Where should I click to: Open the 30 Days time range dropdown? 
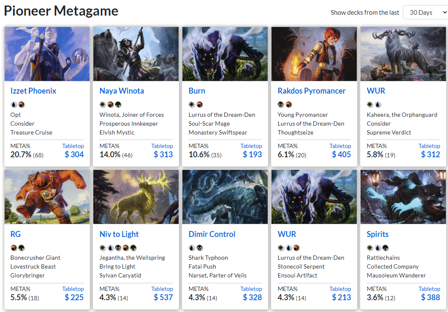(x=425, y=13)
